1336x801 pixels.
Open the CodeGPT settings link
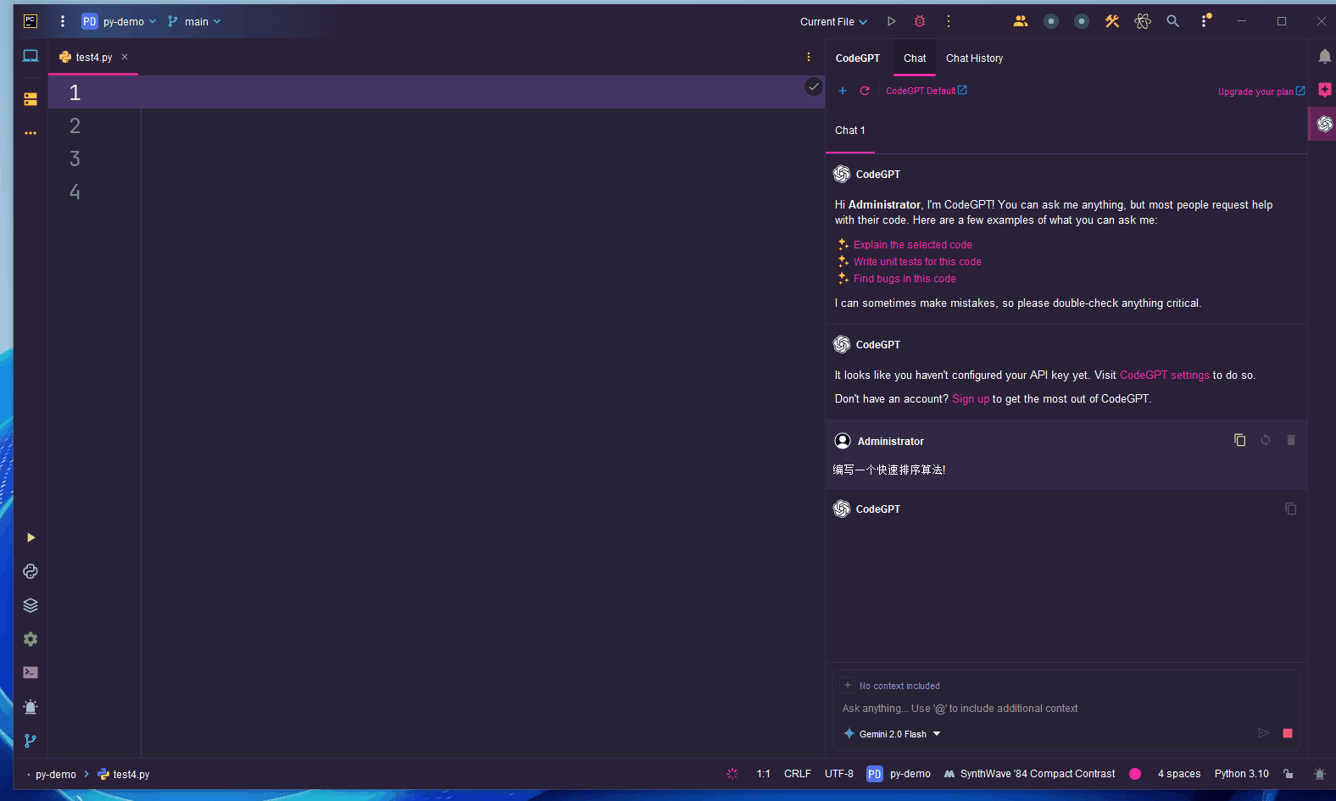point(1165,375)
